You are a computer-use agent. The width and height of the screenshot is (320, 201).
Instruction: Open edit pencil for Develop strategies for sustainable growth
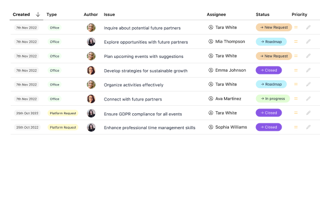point(308,70)
